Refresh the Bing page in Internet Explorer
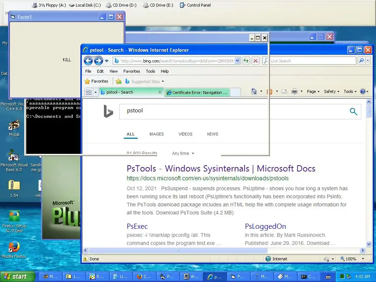Viewport: 376px width, 282px height. [x=246, y=61]
